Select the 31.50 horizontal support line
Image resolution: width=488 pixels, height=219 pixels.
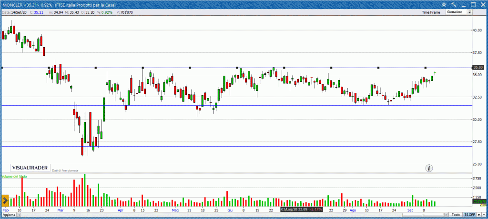pyautogui.click(x=236, y=106)
